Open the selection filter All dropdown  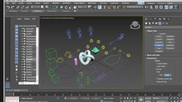[x=35, y=7]
